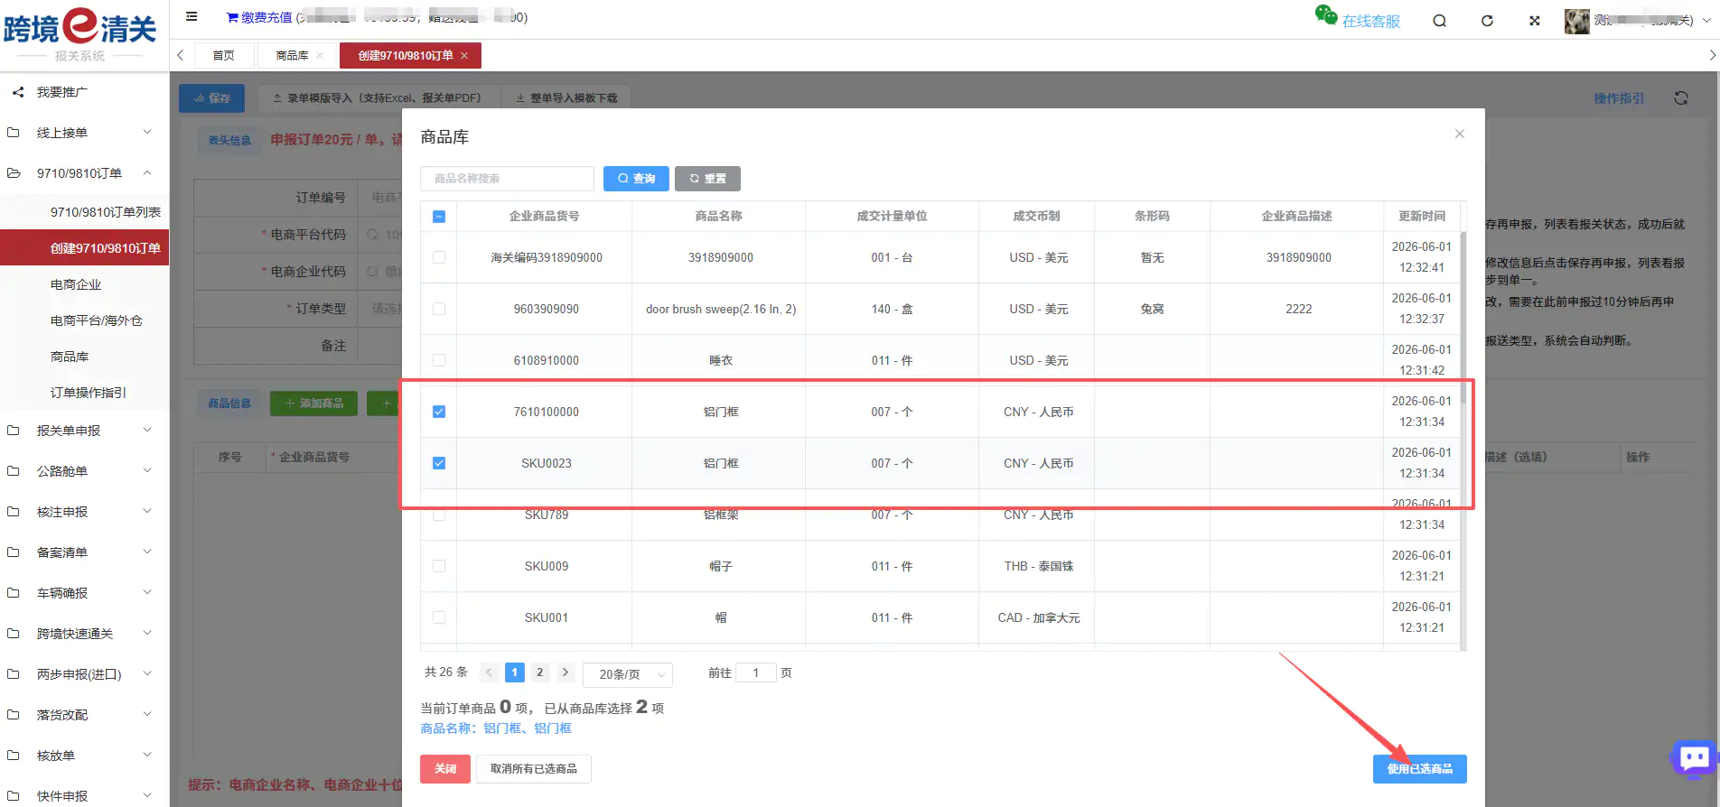Close the 商品库 tab
This screenshot has height=807, width=1720.
pos(320,56)
